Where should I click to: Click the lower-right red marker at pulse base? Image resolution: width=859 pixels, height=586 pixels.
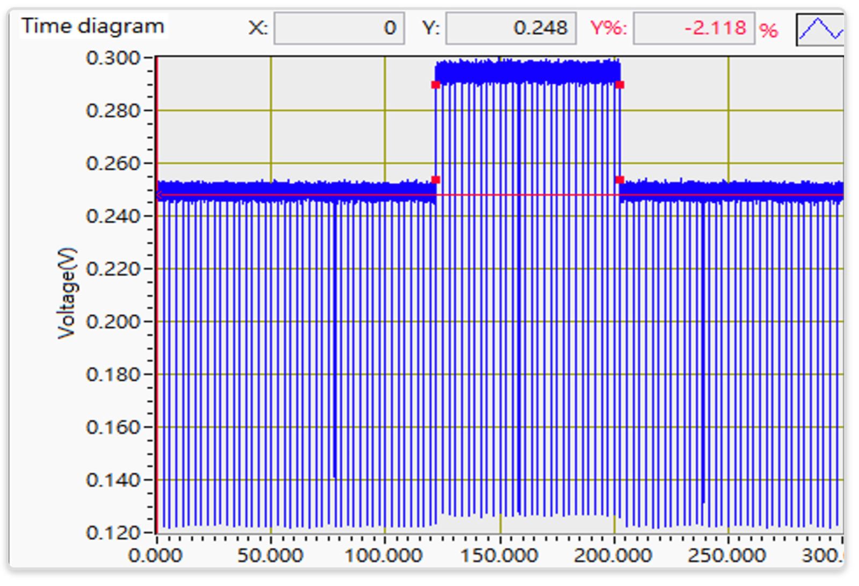pos(620,180)
